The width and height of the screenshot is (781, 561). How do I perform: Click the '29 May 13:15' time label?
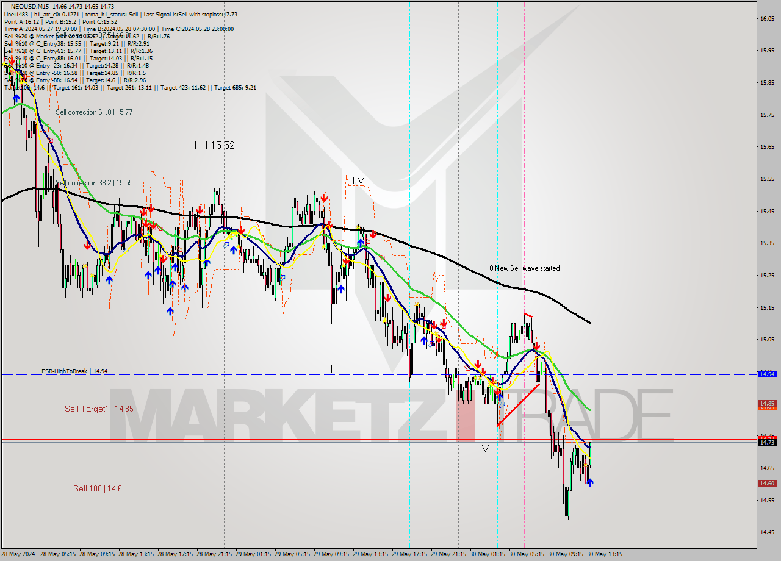(x=371, y=554)
